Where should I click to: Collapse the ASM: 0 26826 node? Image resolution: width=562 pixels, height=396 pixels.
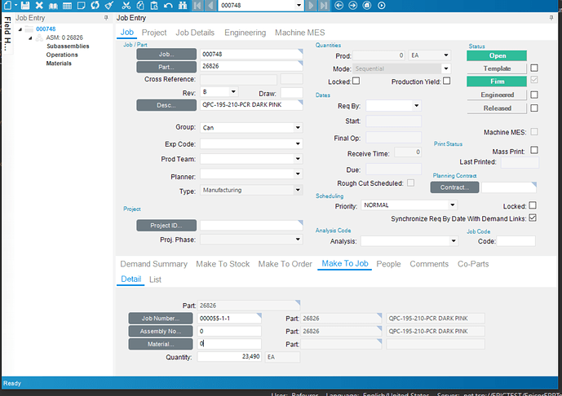tap(30, 38)
